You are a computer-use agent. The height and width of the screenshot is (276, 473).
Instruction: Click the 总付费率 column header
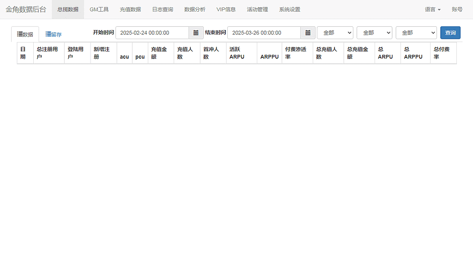(443, 53)
